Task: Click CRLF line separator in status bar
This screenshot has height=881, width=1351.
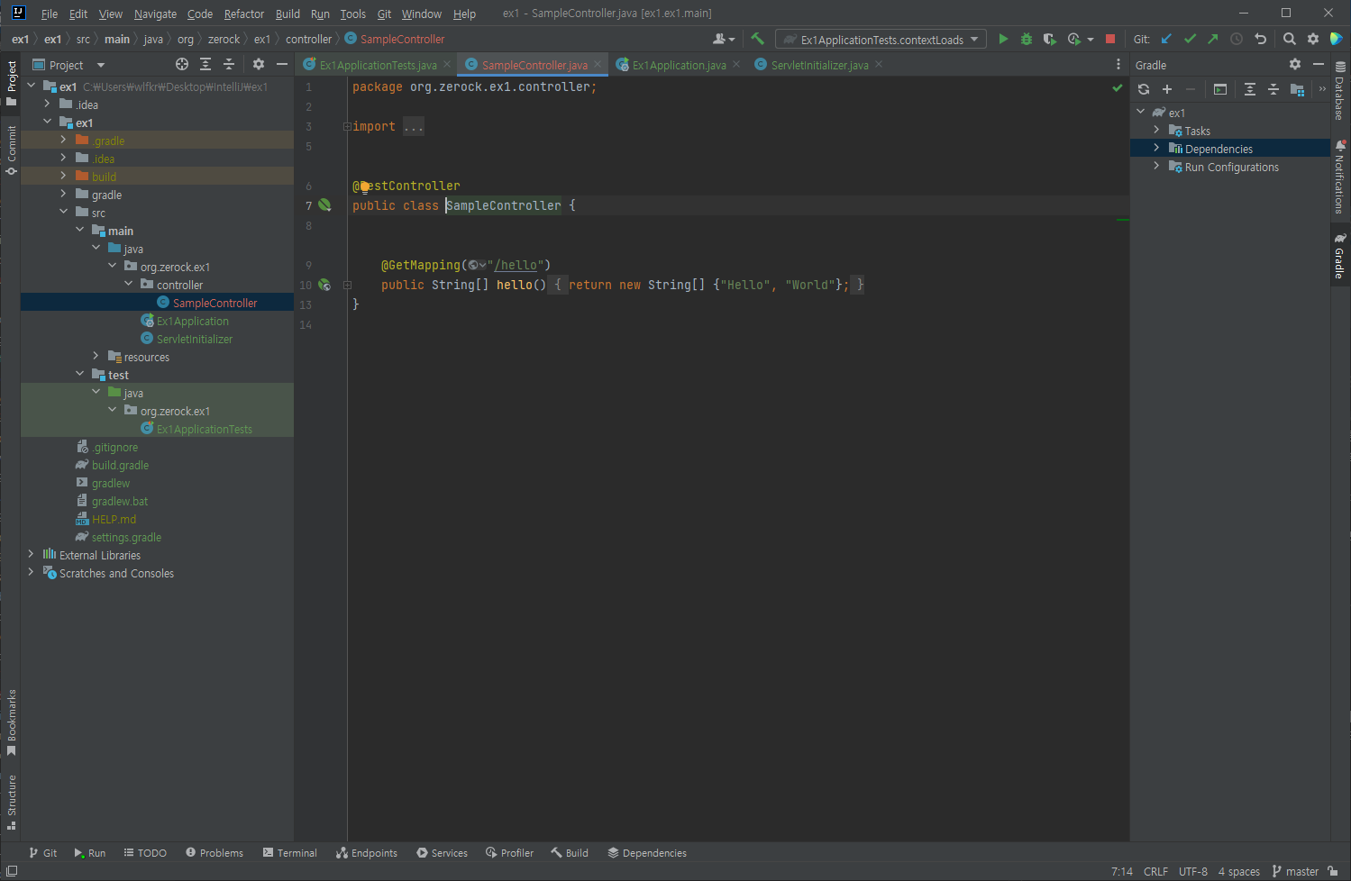Action: click(x=1155, y=871)
